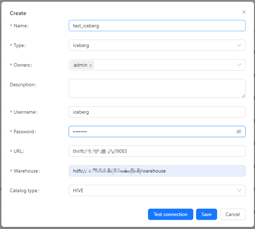Select the admin tag in Owners
The width and height of the screenshot is (255, 229).
(x=80, y=65)
